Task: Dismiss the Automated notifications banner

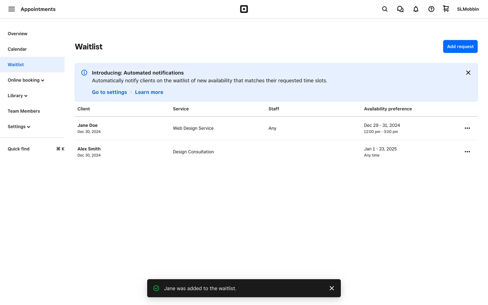Action: click(x=468, y=73)
